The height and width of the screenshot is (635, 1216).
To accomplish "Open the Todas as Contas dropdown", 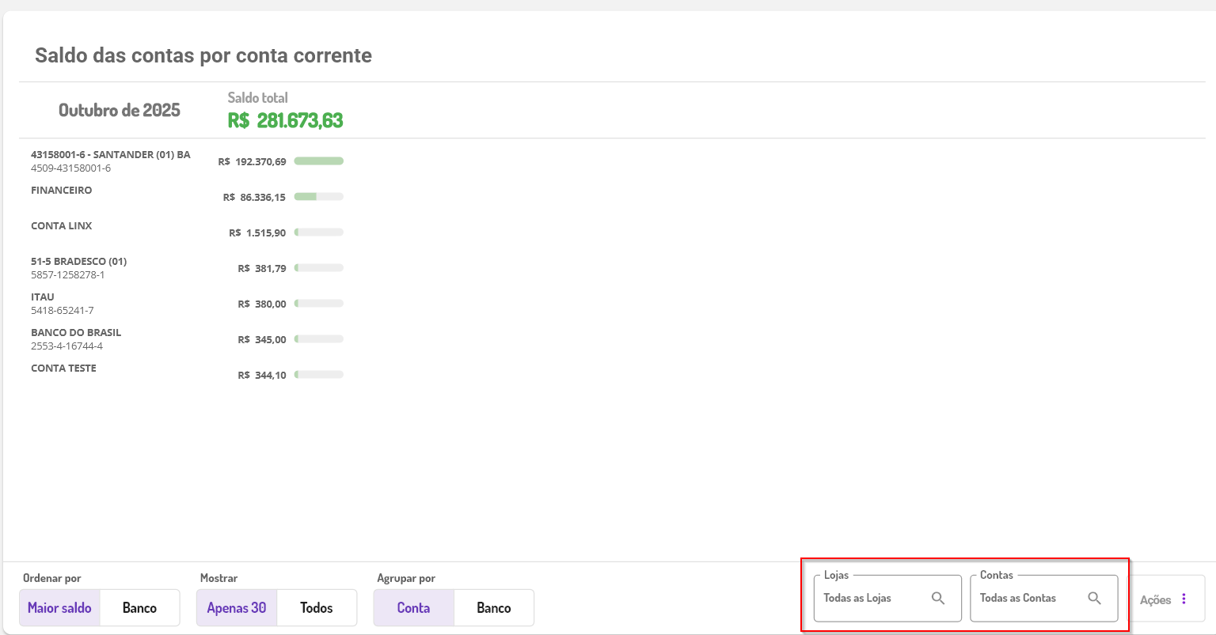I will click(1028, 599).
